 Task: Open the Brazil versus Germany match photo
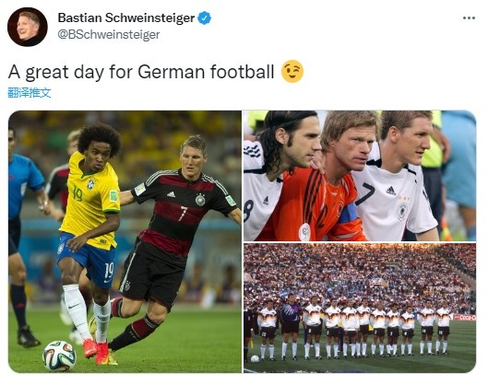pos(125,241)
